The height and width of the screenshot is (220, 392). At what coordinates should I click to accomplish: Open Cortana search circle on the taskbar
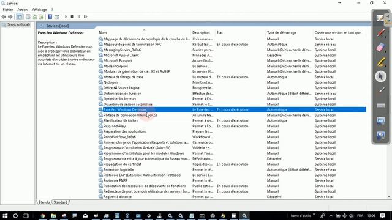coord(15,216)
